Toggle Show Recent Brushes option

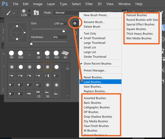100,64
